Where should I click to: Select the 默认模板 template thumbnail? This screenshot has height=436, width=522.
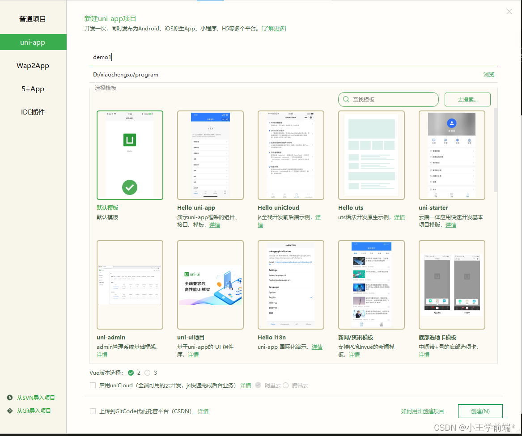click(130, 155)
